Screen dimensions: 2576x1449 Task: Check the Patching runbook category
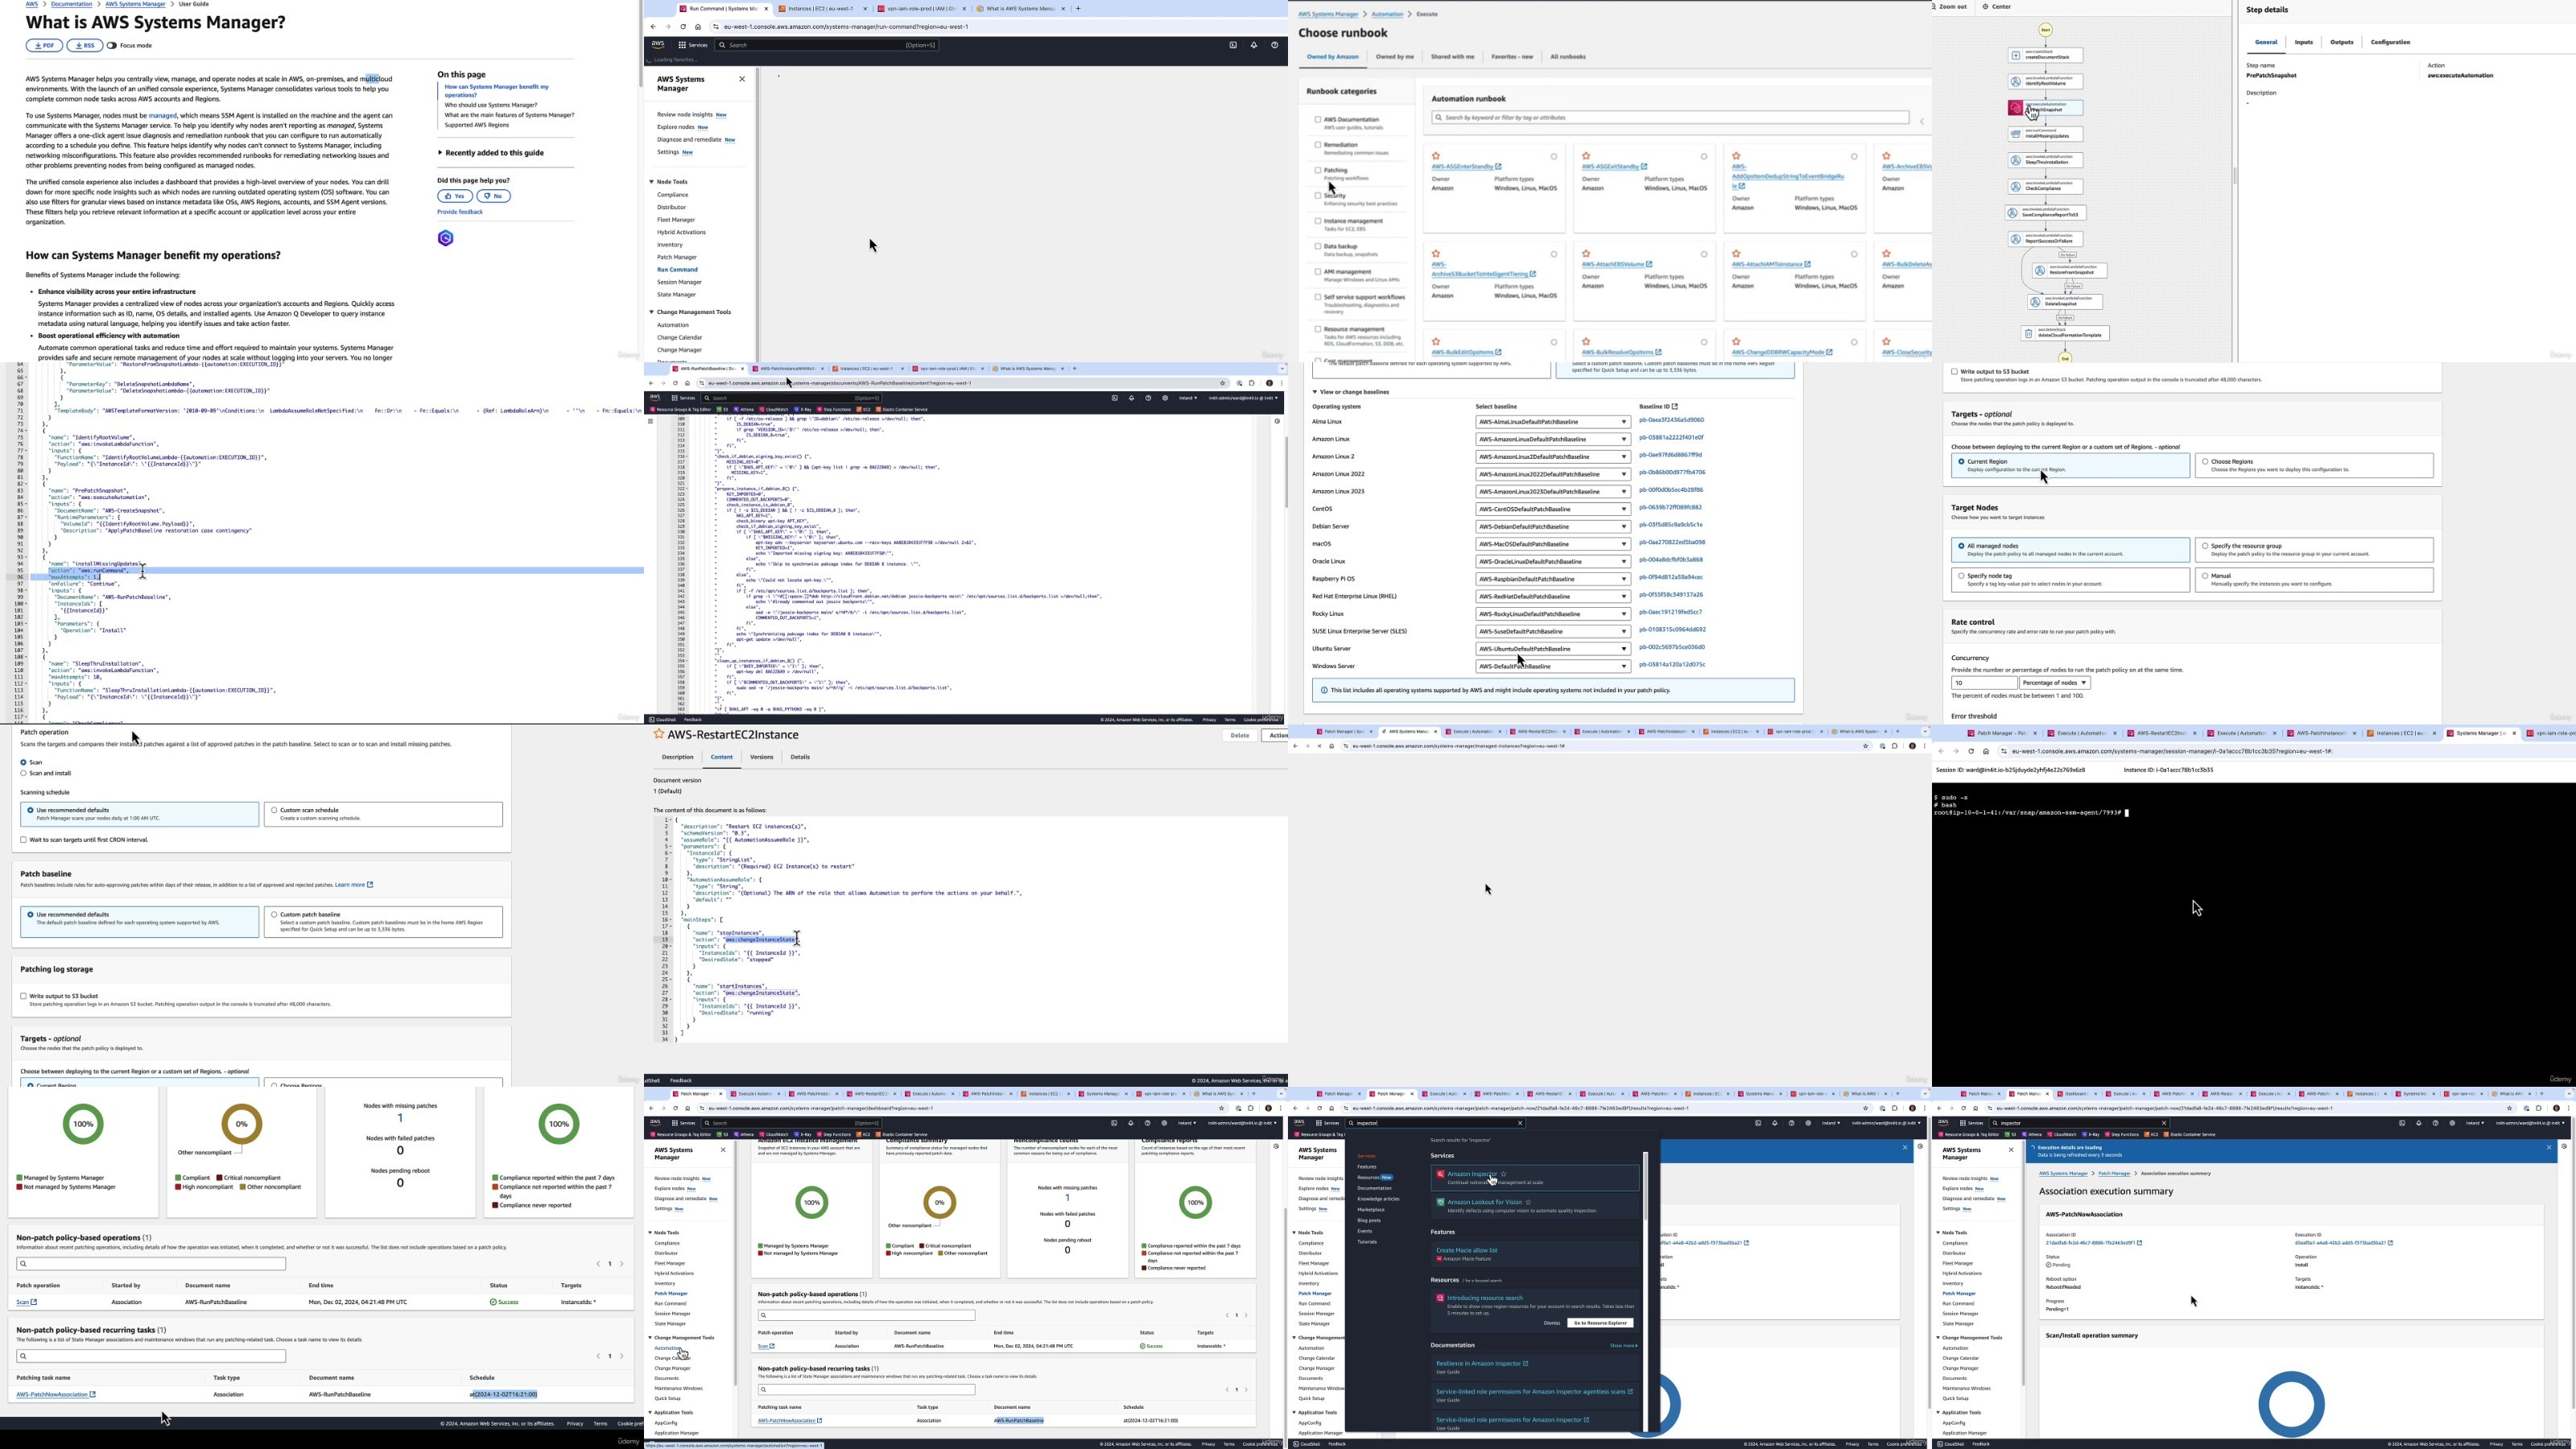coord(1318,170)
